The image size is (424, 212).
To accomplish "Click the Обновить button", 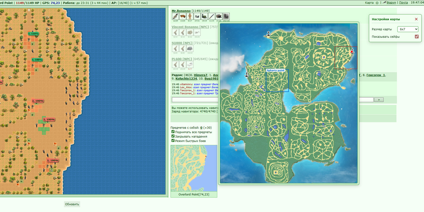I will click(72, 204).
